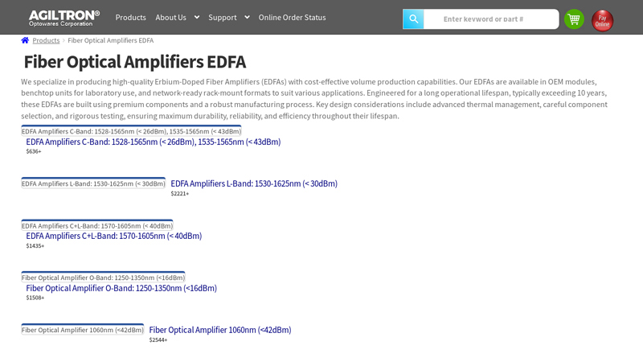
Task: Open EDFA Amplifiers C+L-Band product link
Action: point(114,236)
